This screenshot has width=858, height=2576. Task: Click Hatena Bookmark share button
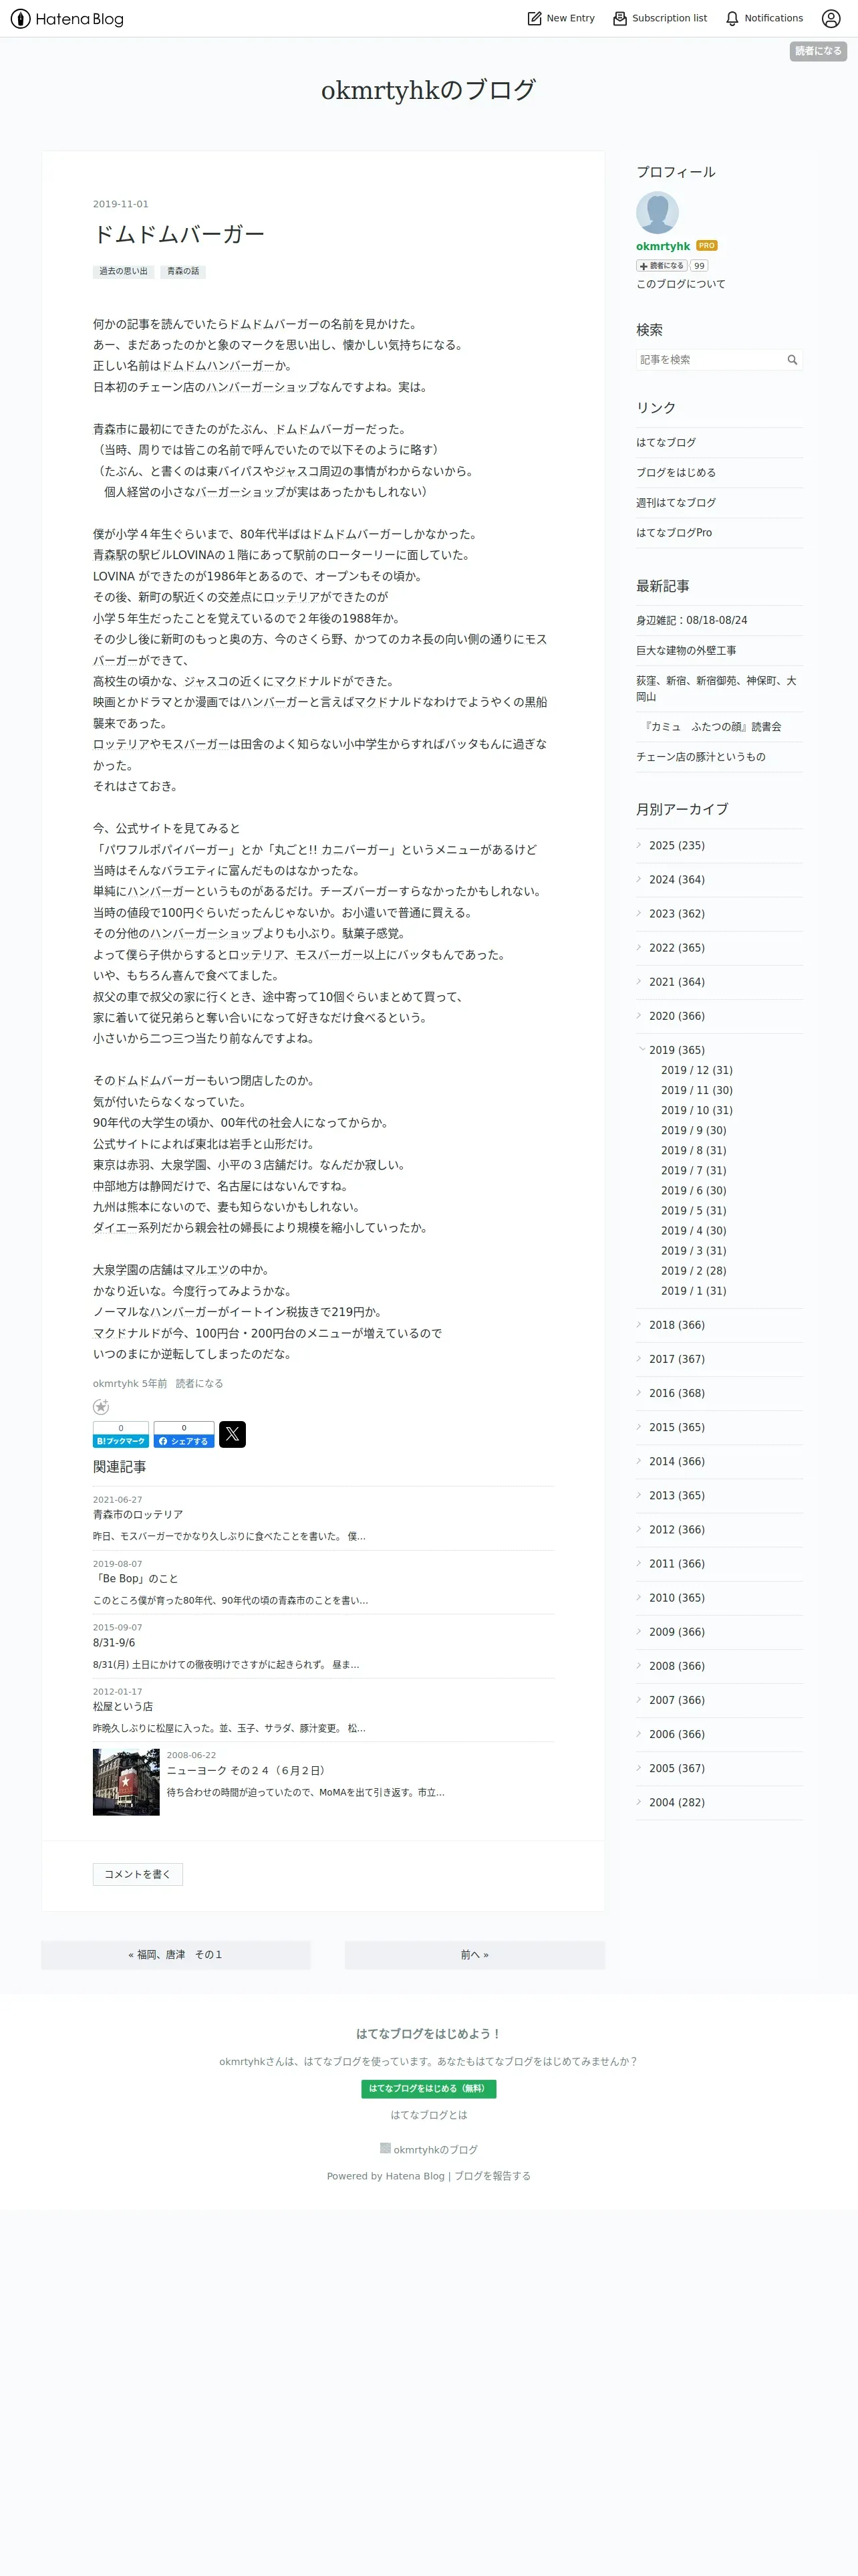(x=121, y=1434)
